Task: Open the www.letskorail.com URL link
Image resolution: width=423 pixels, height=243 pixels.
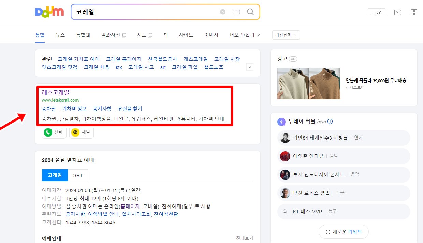Action: pyautogui.click(x=61, y=100)
